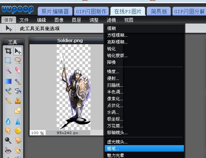The height and width of the screenshot is (158, 206).
Task: Select the rectangular Marquee tool
Action: tap(8, 60)
